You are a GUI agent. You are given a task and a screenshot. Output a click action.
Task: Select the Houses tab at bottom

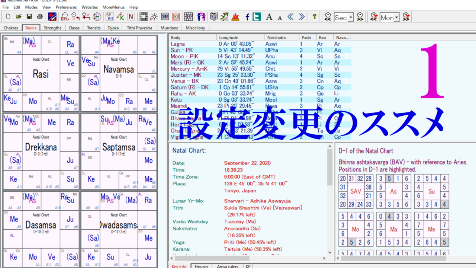[202, 266]
